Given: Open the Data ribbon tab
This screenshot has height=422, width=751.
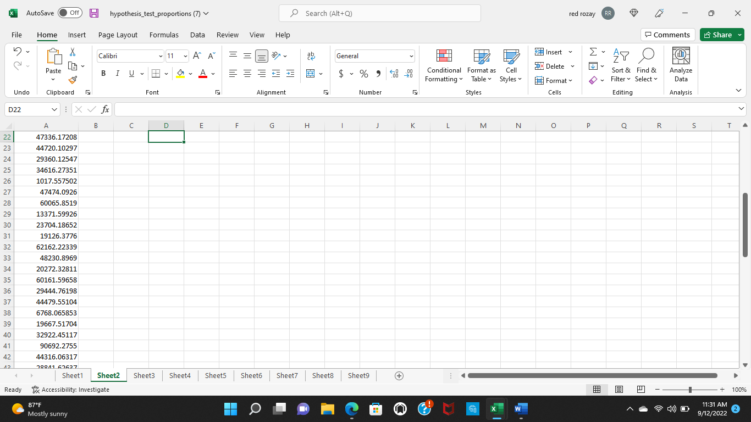Looking at the screenshot, I should tap(197, 35).
